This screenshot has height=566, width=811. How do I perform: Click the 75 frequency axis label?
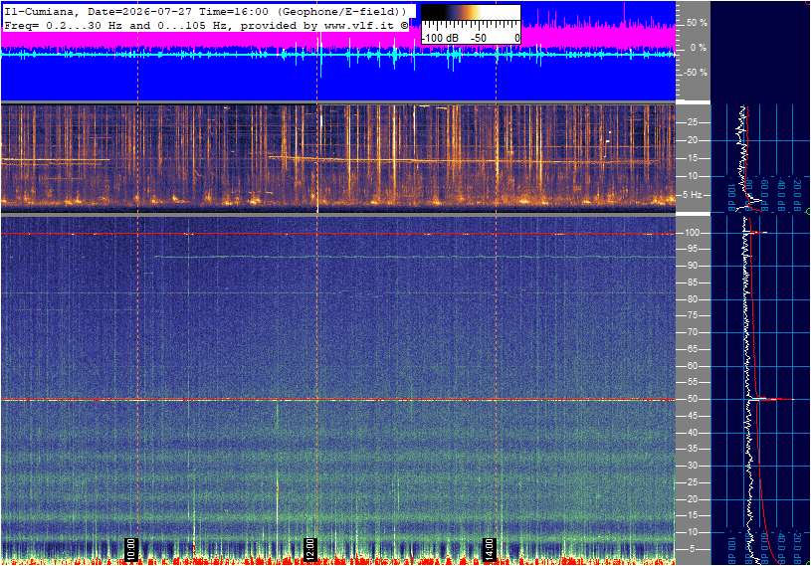692,315
